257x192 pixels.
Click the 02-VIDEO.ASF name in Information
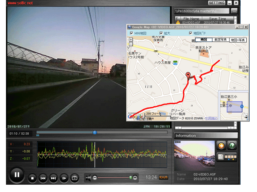click(205, 174)
